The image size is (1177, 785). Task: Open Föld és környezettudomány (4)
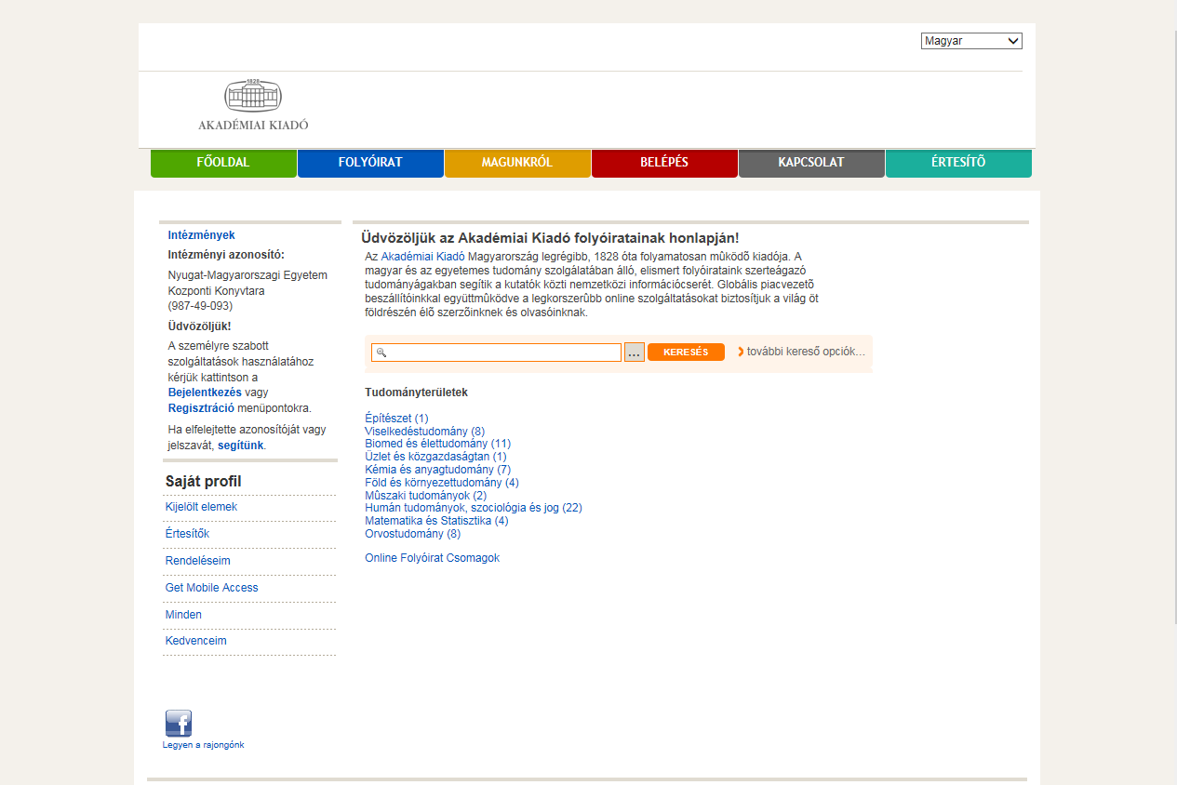442,483
